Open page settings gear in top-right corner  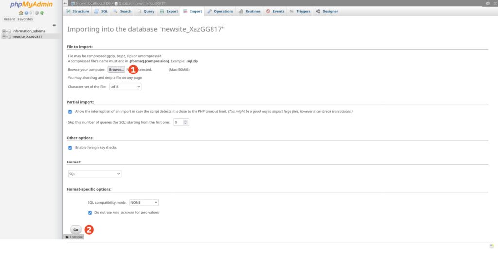tap(488, 3)
